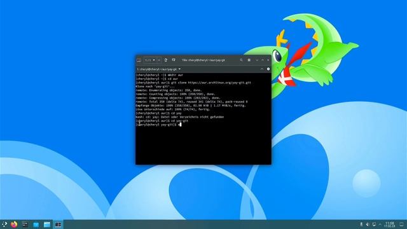The width and height of the screenshot is (407, 229).
Task: Open the volume tray icon
Action: (x=368, y=225)
